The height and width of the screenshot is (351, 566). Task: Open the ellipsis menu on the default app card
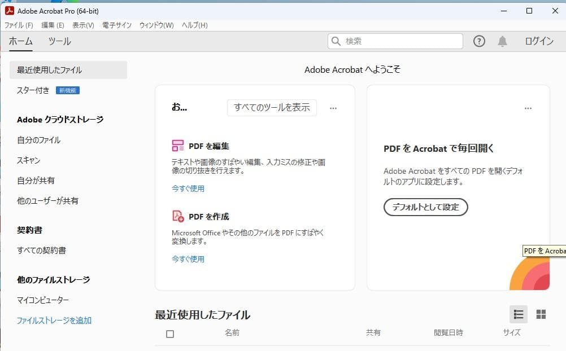(x=528, y=108)
